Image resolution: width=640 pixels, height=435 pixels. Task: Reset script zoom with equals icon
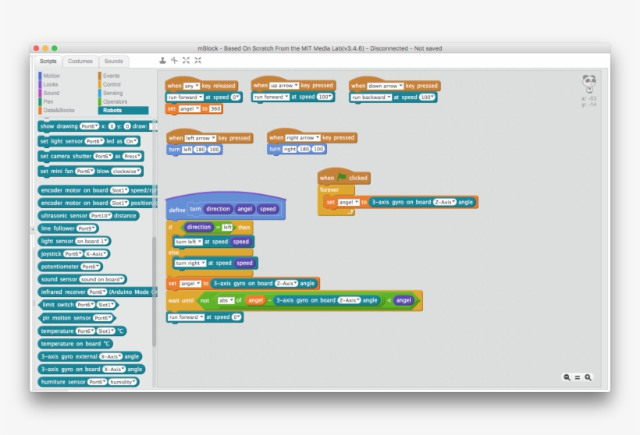pyautogui.click(x=578, y=377)
